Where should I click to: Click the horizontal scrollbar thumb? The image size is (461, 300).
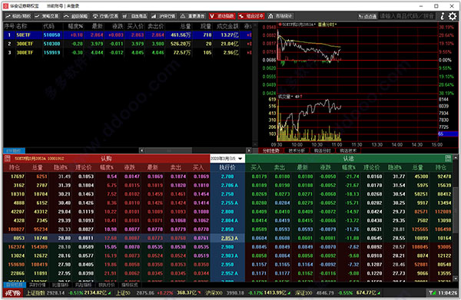(x=168, y=150)
